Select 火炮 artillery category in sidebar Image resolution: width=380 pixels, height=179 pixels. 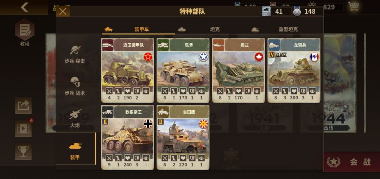click(x=75, y=118)
